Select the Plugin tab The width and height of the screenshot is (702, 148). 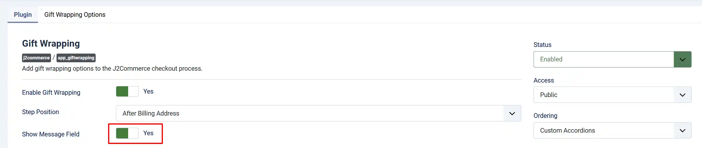[23, 15]
